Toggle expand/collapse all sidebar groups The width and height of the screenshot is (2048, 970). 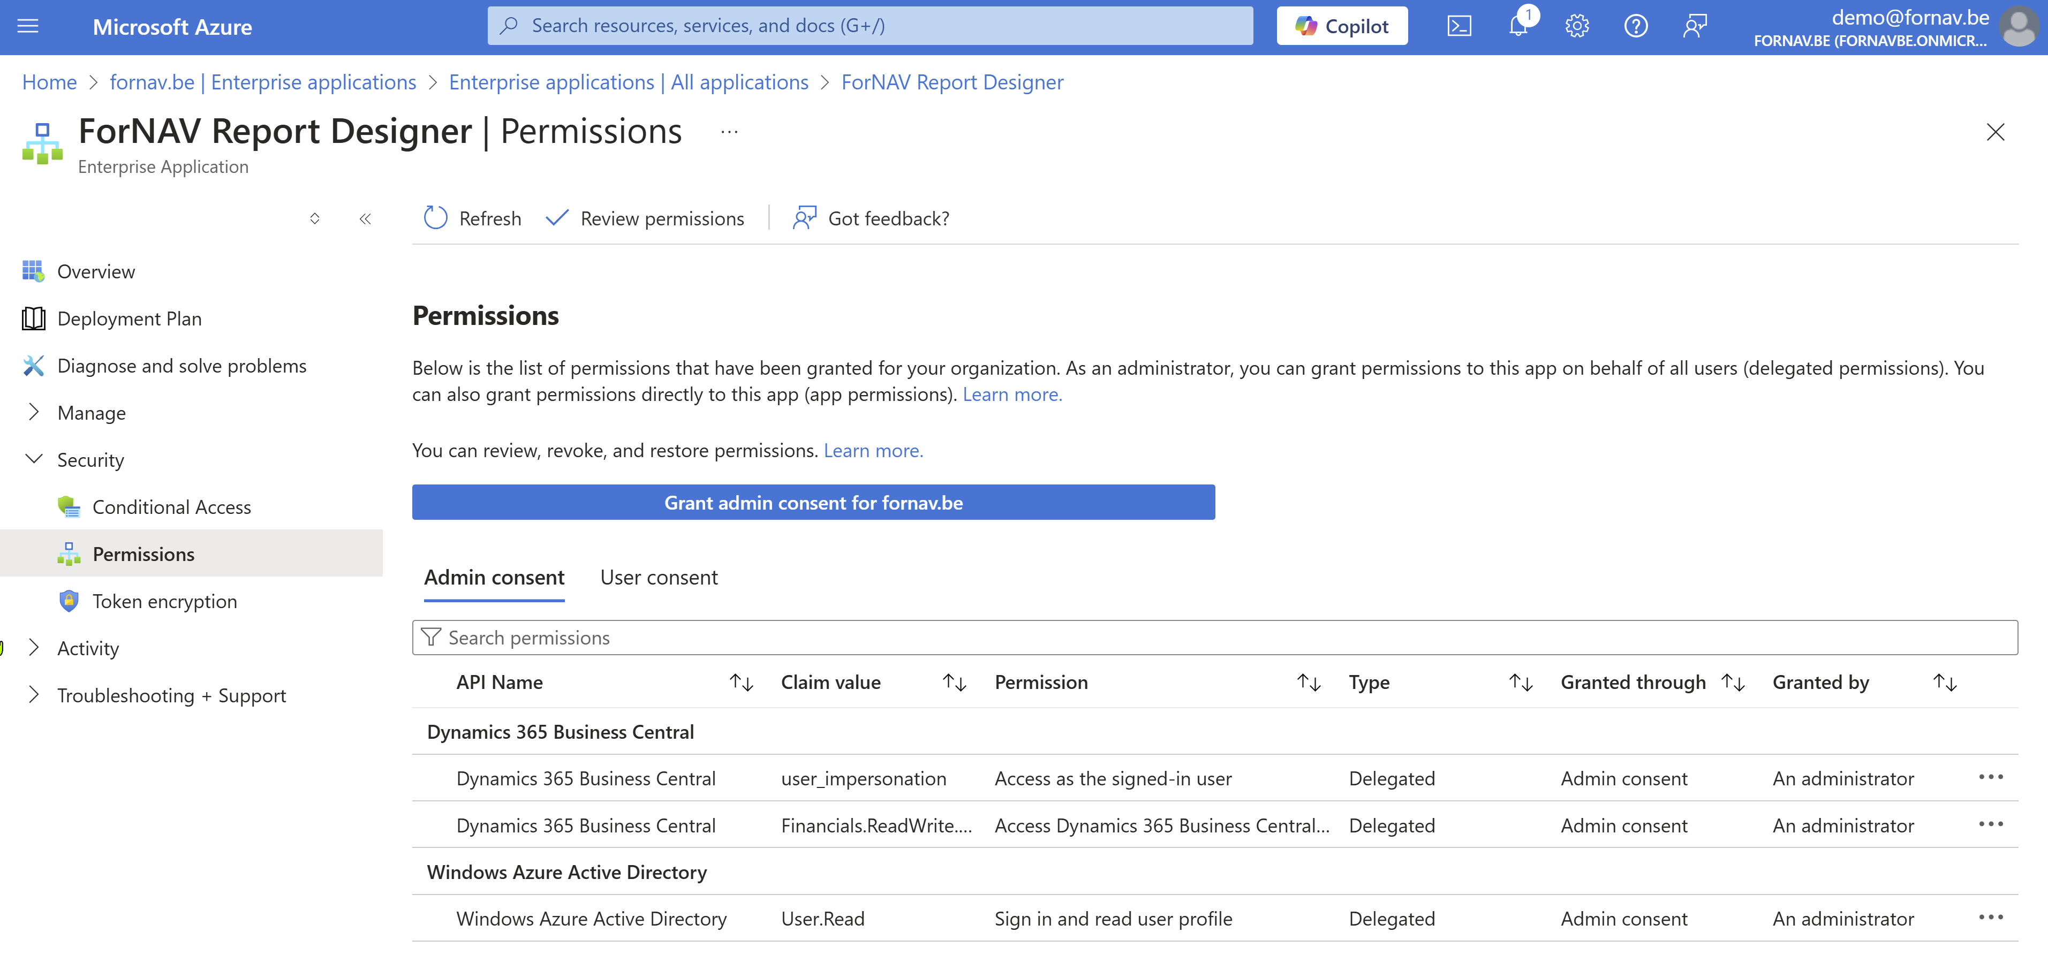315,218
